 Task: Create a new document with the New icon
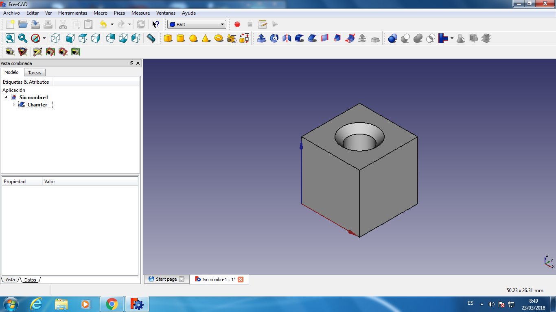[10, 24]
